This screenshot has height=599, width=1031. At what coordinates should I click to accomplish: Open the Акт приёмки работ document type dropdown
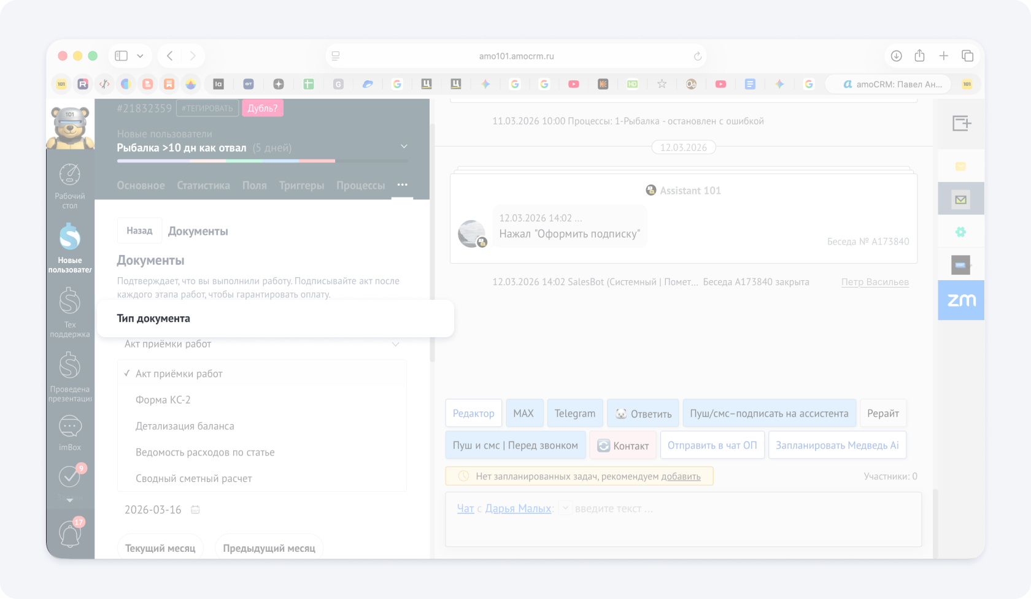click(x=262, y=344)
